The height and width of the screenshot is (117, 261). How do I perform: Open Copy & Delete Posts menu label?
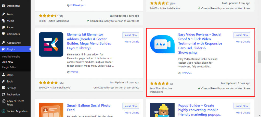15,103
